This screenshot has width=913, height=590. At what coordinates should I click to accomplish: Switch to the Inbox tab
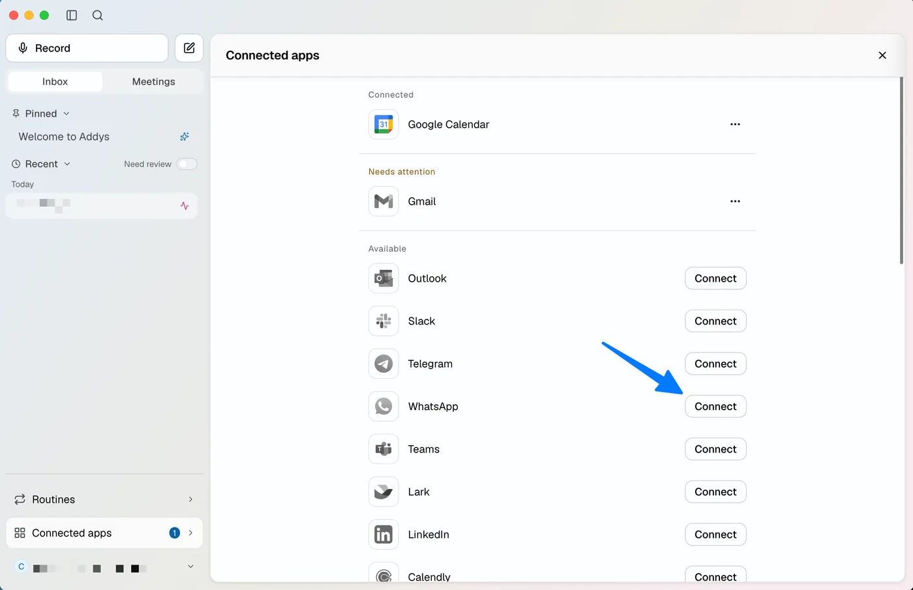55,81
